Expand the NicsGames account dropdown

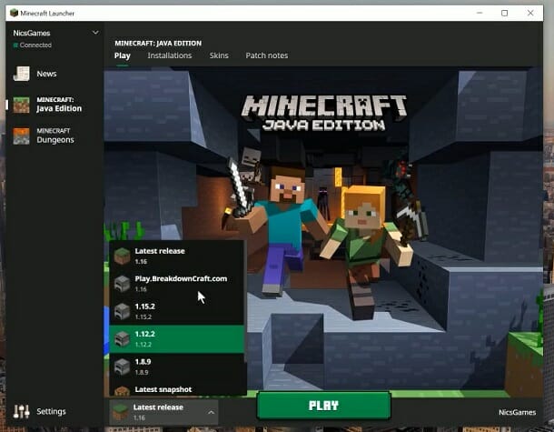click(95, 33)
